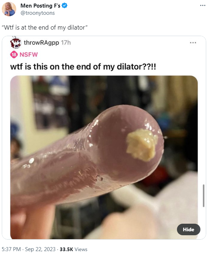View the 33.5K Views count
208x254 pixels.
coord(73,249)
